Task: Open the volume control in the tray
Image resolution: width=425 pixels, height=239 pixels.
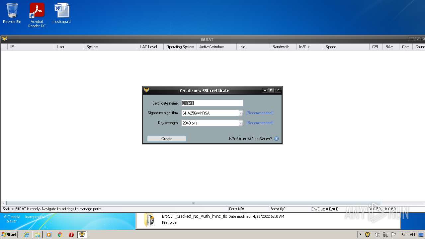Action: (x=377, y=235)
